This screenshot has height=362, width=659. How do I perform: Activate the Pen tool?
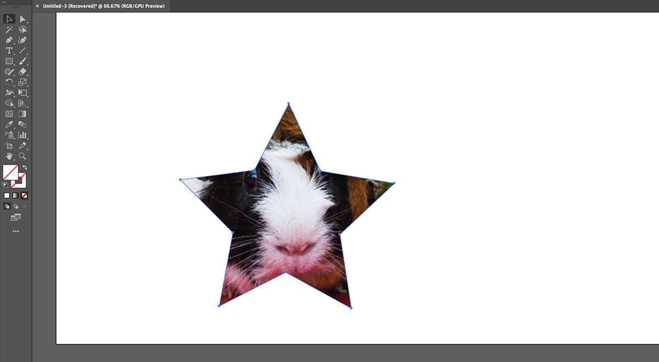click(x=9, y=40)
